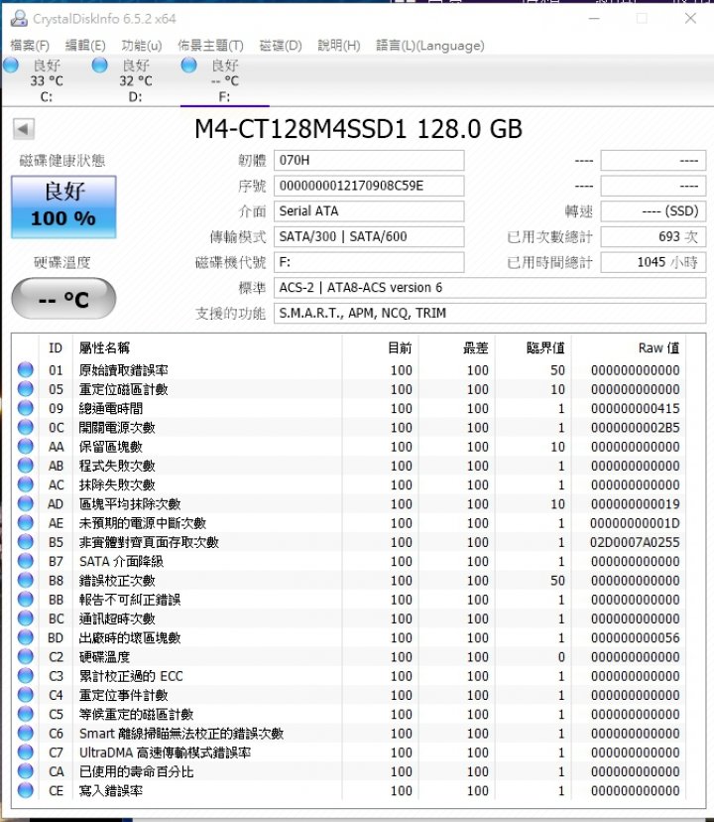Click the 最差 column header

pos(457,347)
